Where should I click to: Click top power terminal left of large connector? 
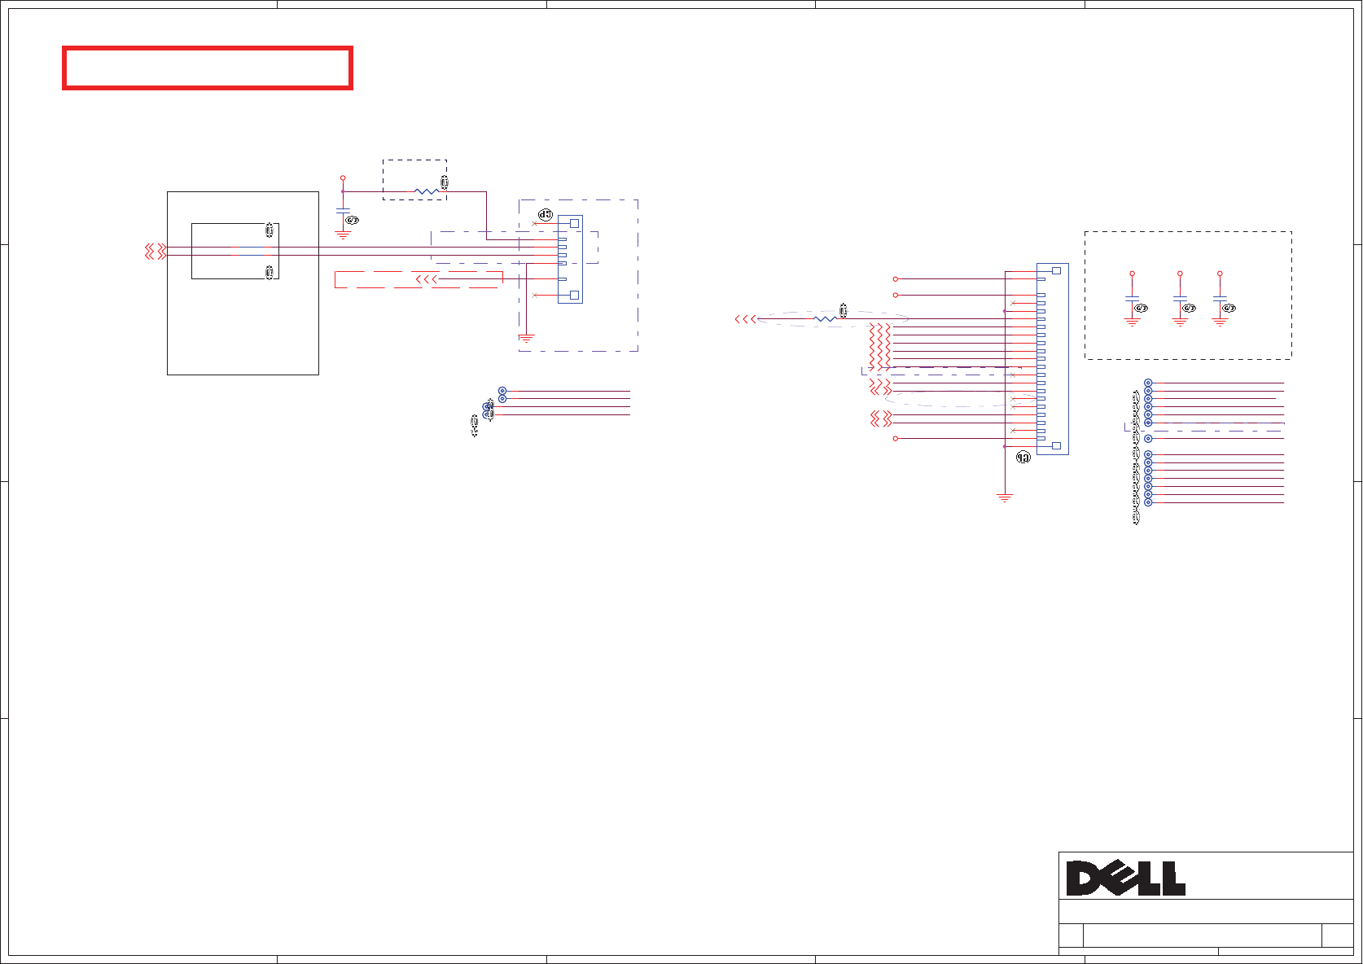(896, 279)
